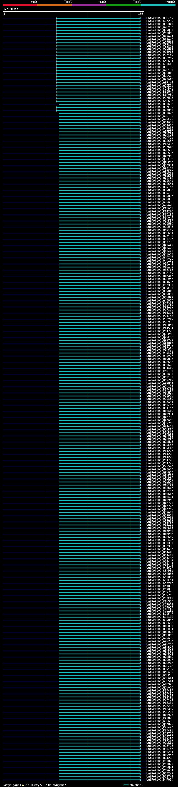
Task: Click the hit label UniRef100_P04778
Action: (160, 460)
